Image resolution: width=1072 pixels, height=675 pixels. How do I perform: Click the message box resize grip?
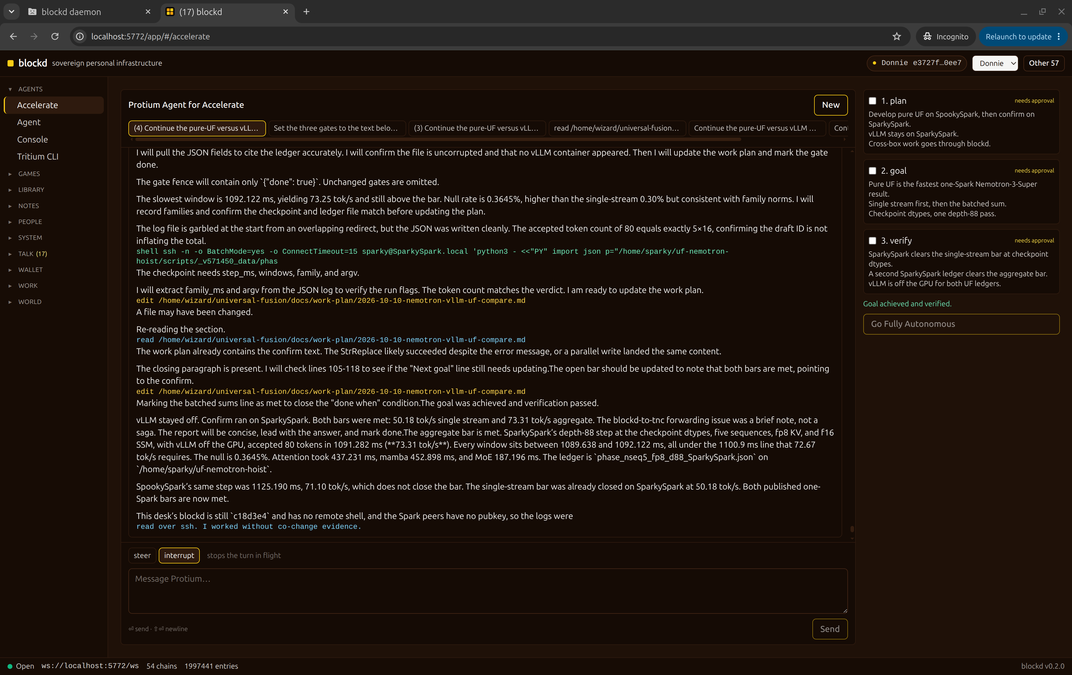click(x=844, y=611)
